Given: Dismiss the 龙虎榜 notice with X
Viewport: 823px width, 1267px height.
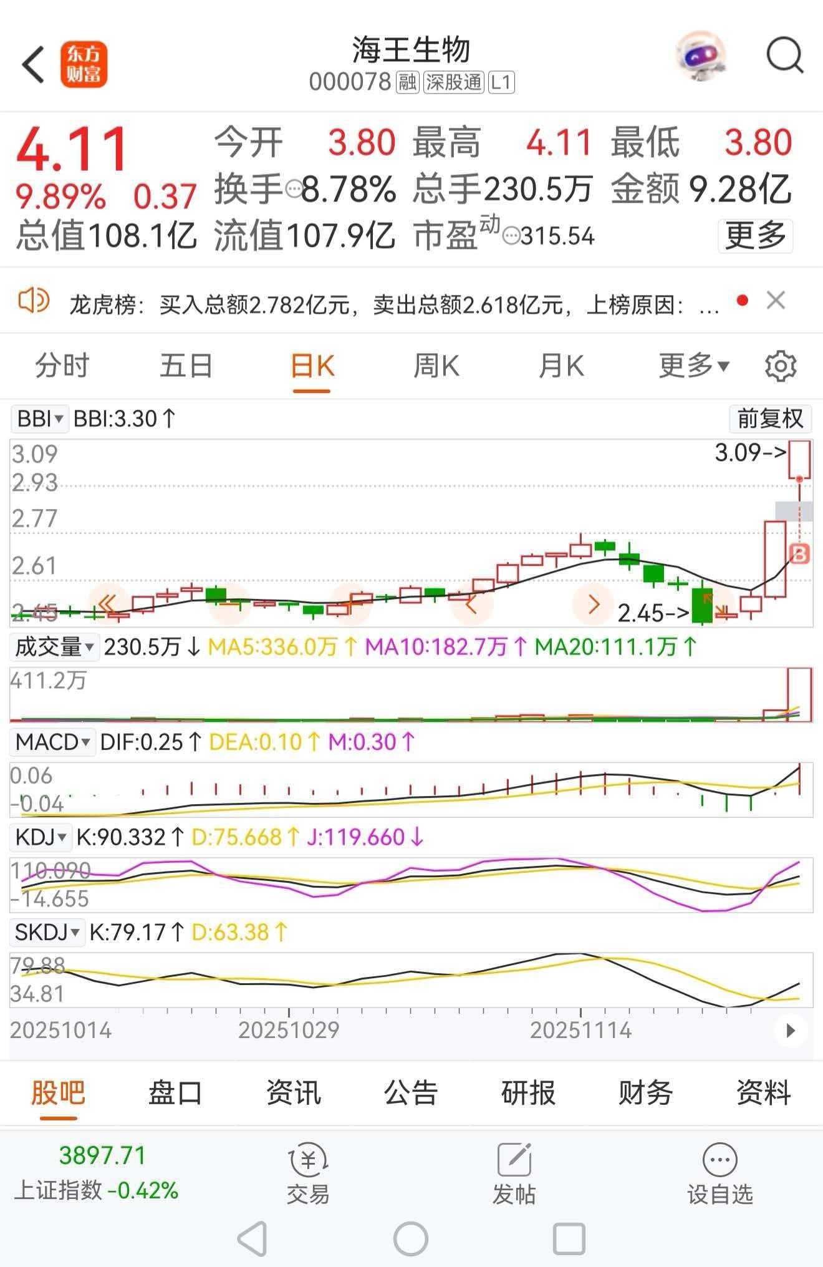Looking at the screenshot, I should pyautogui.click(x=776, y=301).
